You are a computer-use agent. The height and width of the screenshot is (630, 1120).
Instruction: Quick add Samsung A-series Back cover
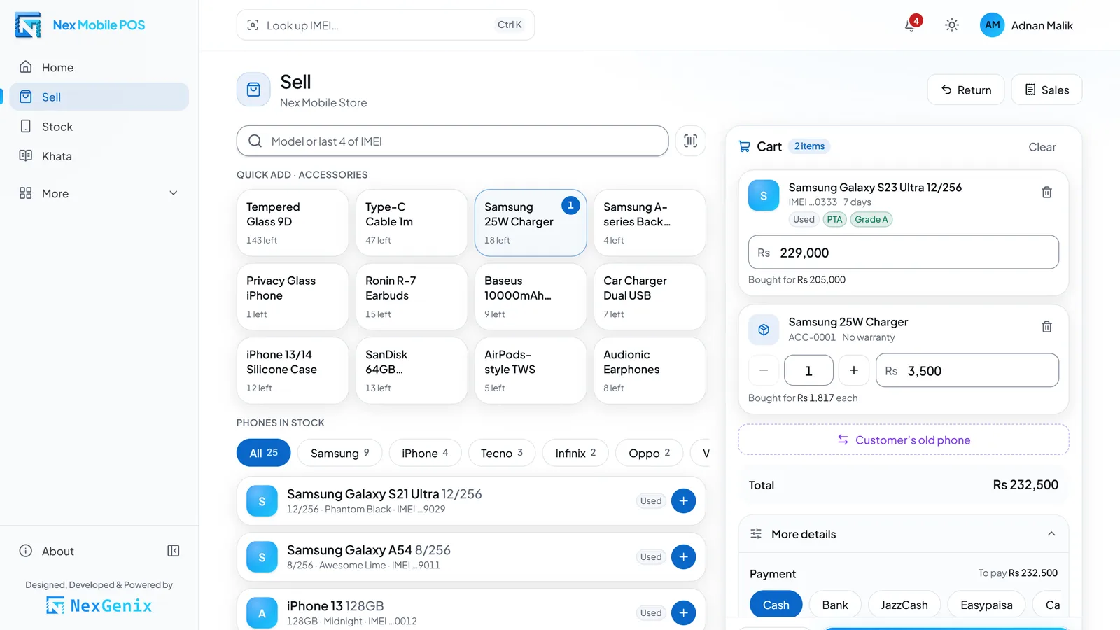point(650,223)
